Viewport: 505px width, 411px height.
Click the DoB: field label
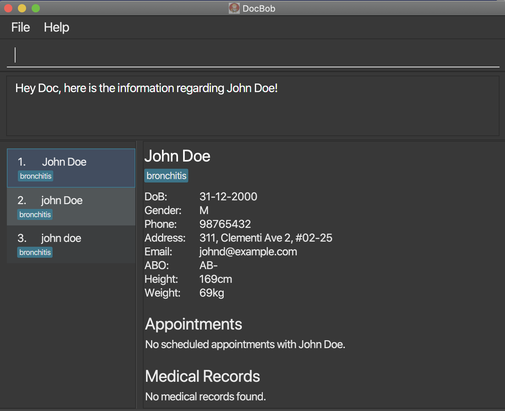(x=156, y=197)
